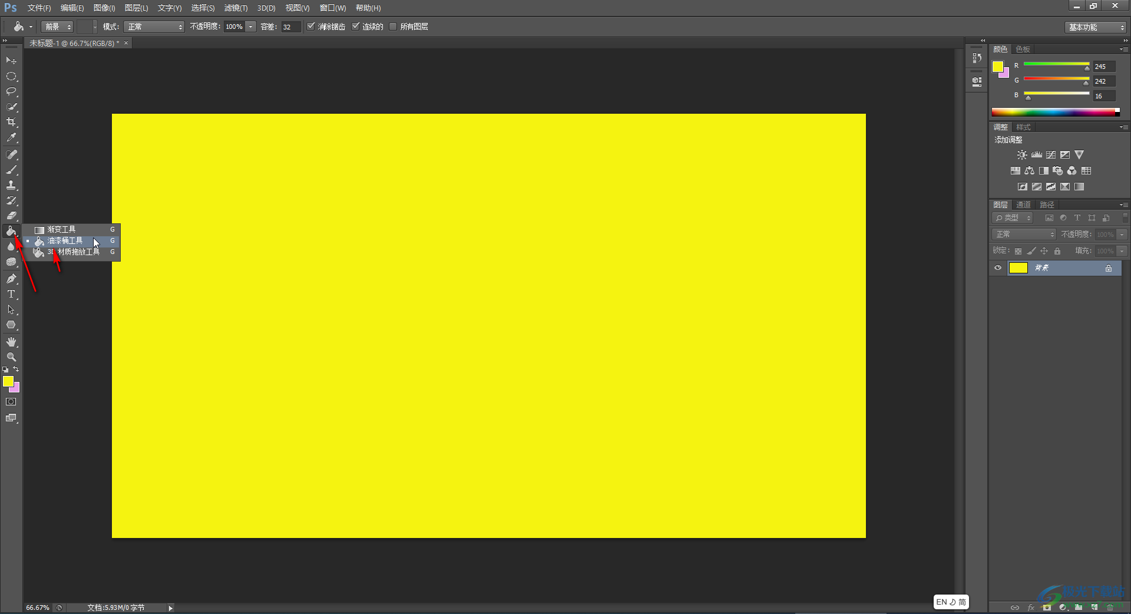Select the Sponge tool
This screenshot has height=614, width=1131.
11,262
